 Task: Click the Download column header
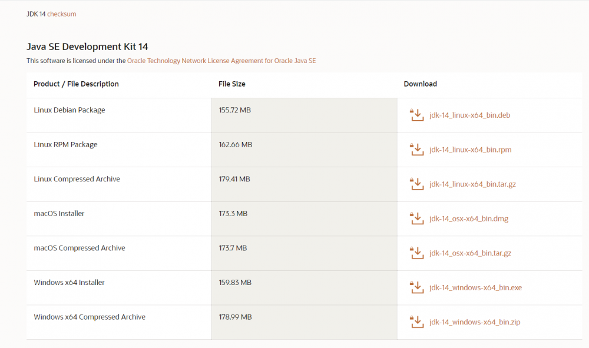tap(421, 84)
